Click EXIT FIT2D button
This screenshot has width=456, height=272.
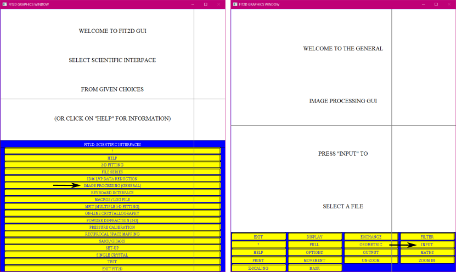[x=112, y=269]
